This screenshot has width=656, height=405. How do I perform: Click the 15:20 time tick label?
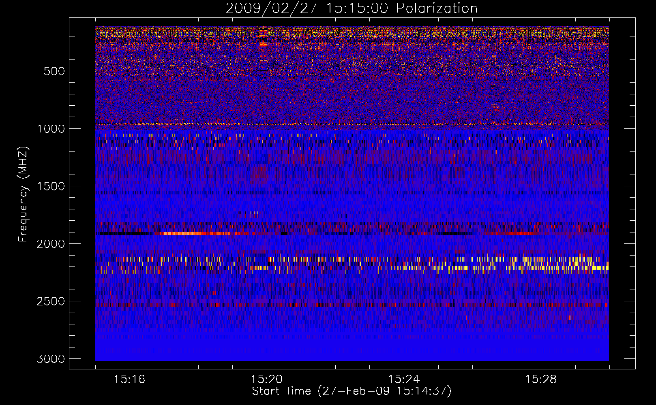[266, 379]
